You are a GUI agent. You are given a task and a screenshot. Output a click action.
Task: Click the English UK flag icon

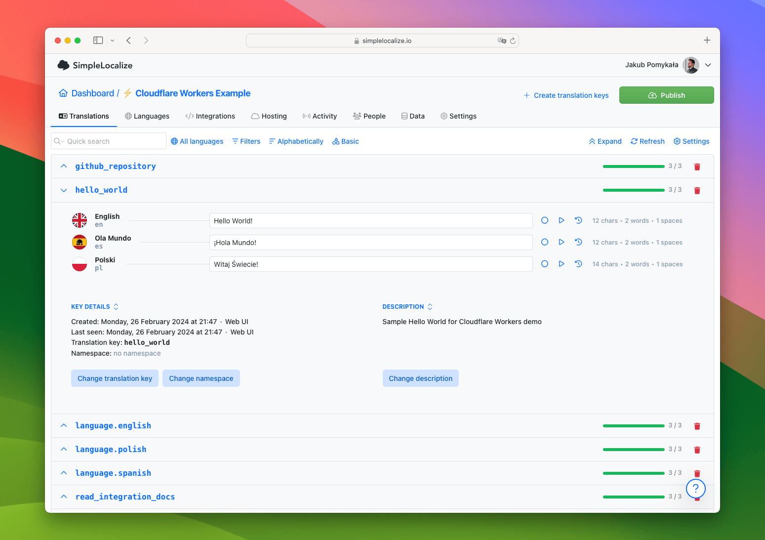tap(80, 220)
